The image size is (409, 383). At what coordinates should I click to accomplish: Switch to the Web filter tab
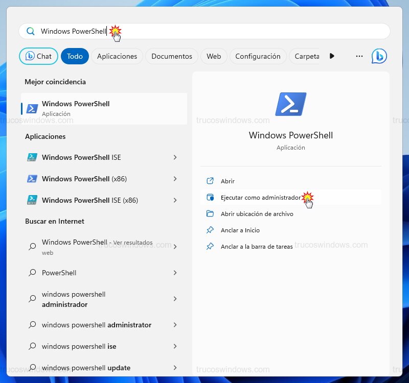[x=214, y=56]
